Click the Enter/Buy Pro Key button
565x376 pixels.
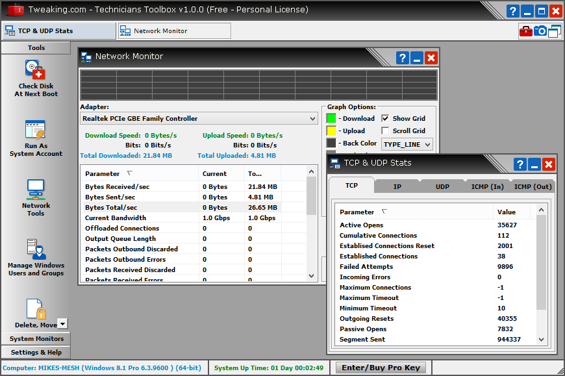(381, 368)
